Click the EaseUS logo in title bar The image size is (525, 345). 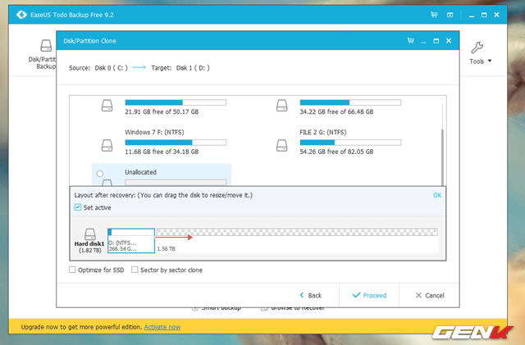[x=21, y=15]
